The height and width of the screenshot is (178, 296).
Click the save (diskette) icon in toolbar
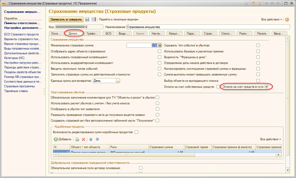[x=87, y=19]
